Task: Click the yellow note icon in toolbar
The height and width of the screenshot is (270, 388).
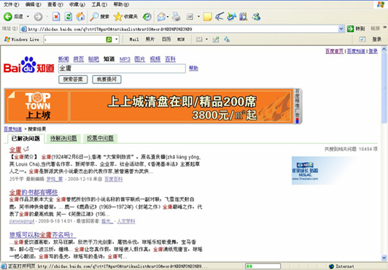Action: click(x=207, y=17)
